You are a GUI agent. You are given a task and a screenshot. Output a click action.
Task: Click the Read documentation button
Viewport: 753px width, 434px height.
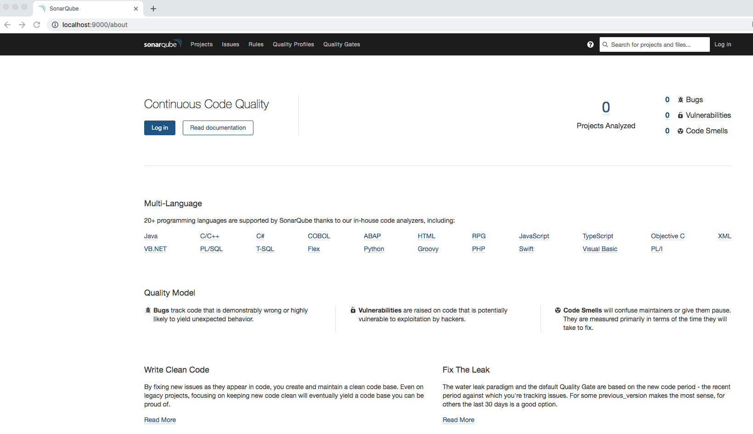(218, 128)
